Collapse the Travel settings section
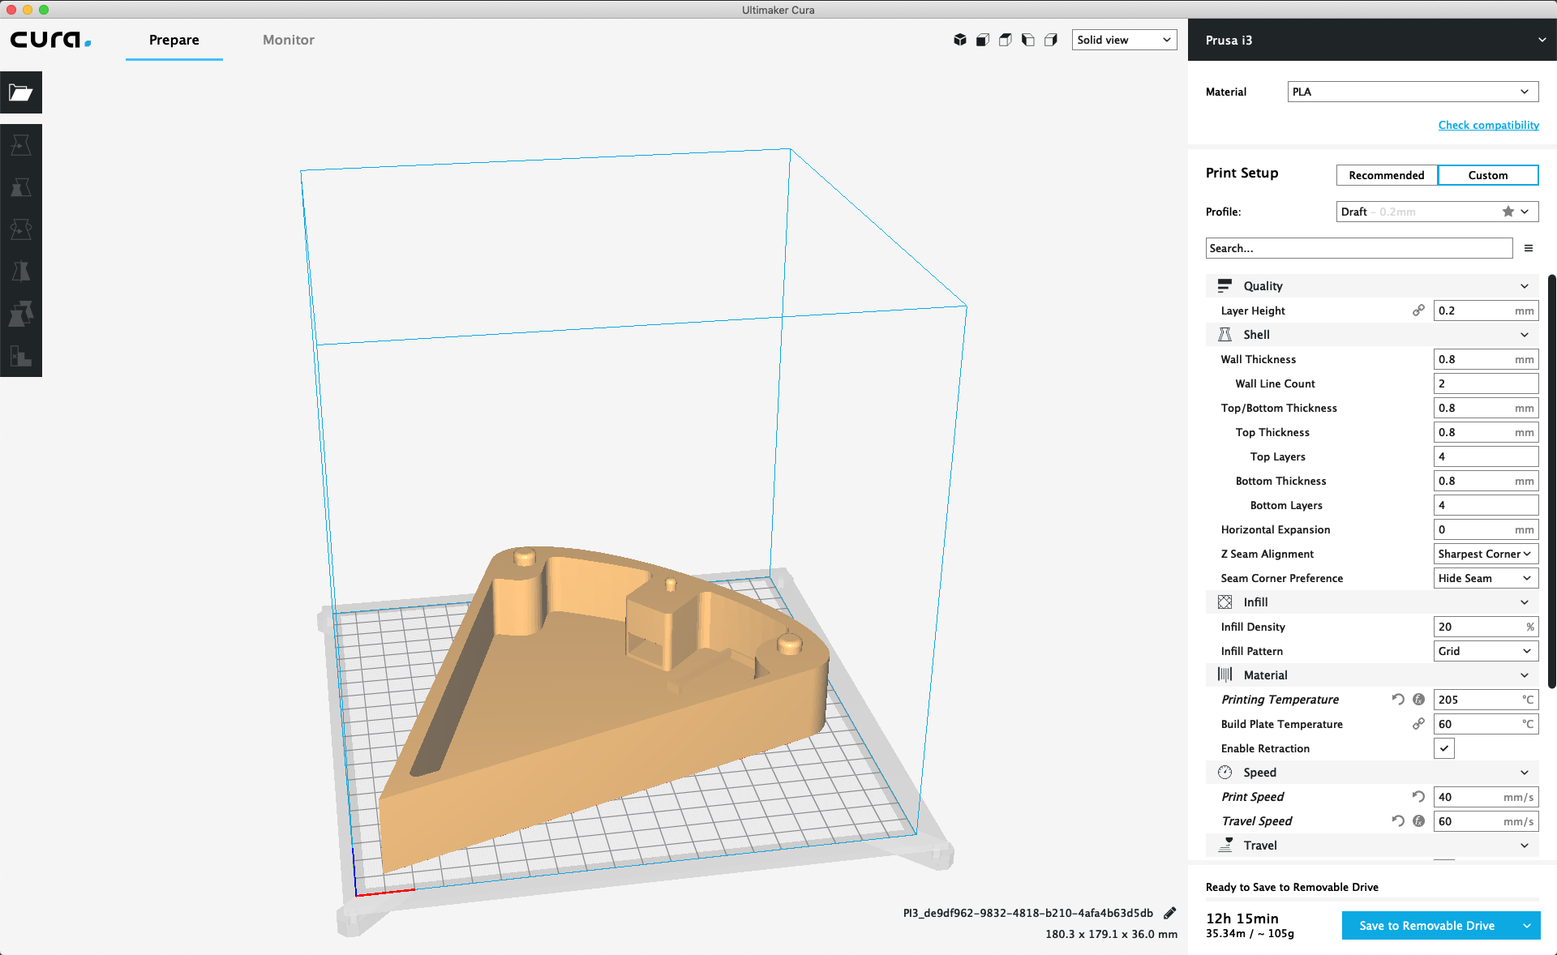1557x955 pixels. (1372, 846)
